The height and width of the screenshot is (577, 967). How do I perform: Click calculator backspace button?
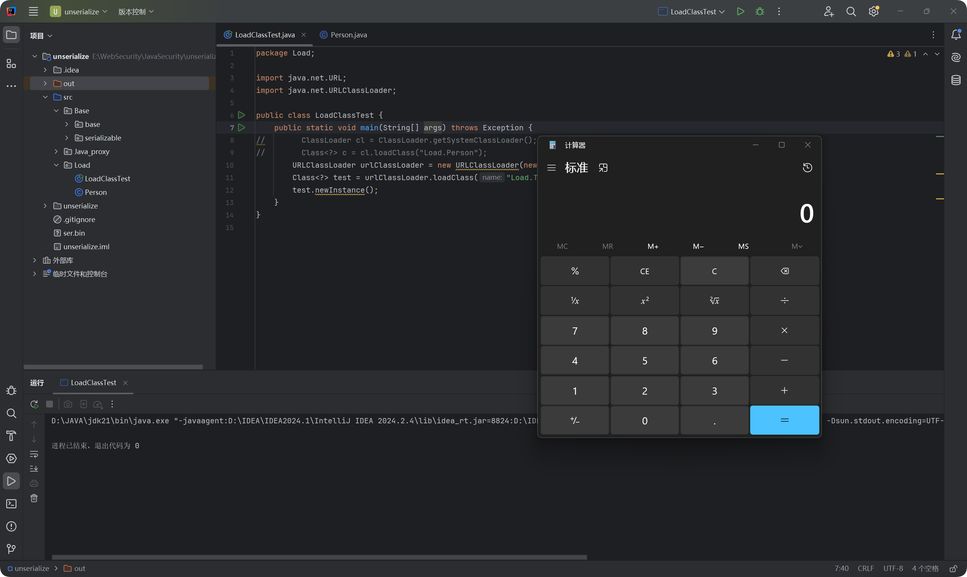[x=784, y=271]
